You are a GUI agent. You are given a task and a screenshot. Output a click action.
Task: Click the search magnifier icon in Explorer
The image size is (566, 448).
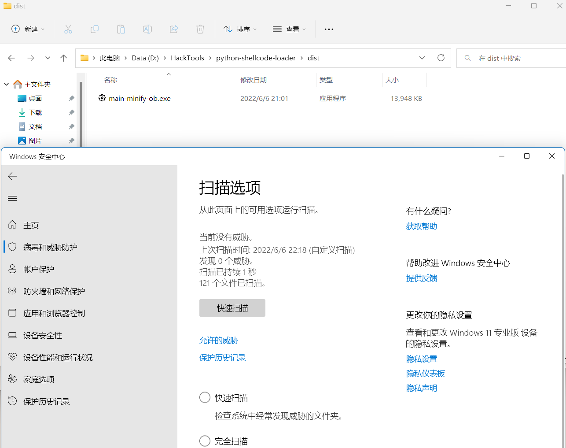[467, 58]
